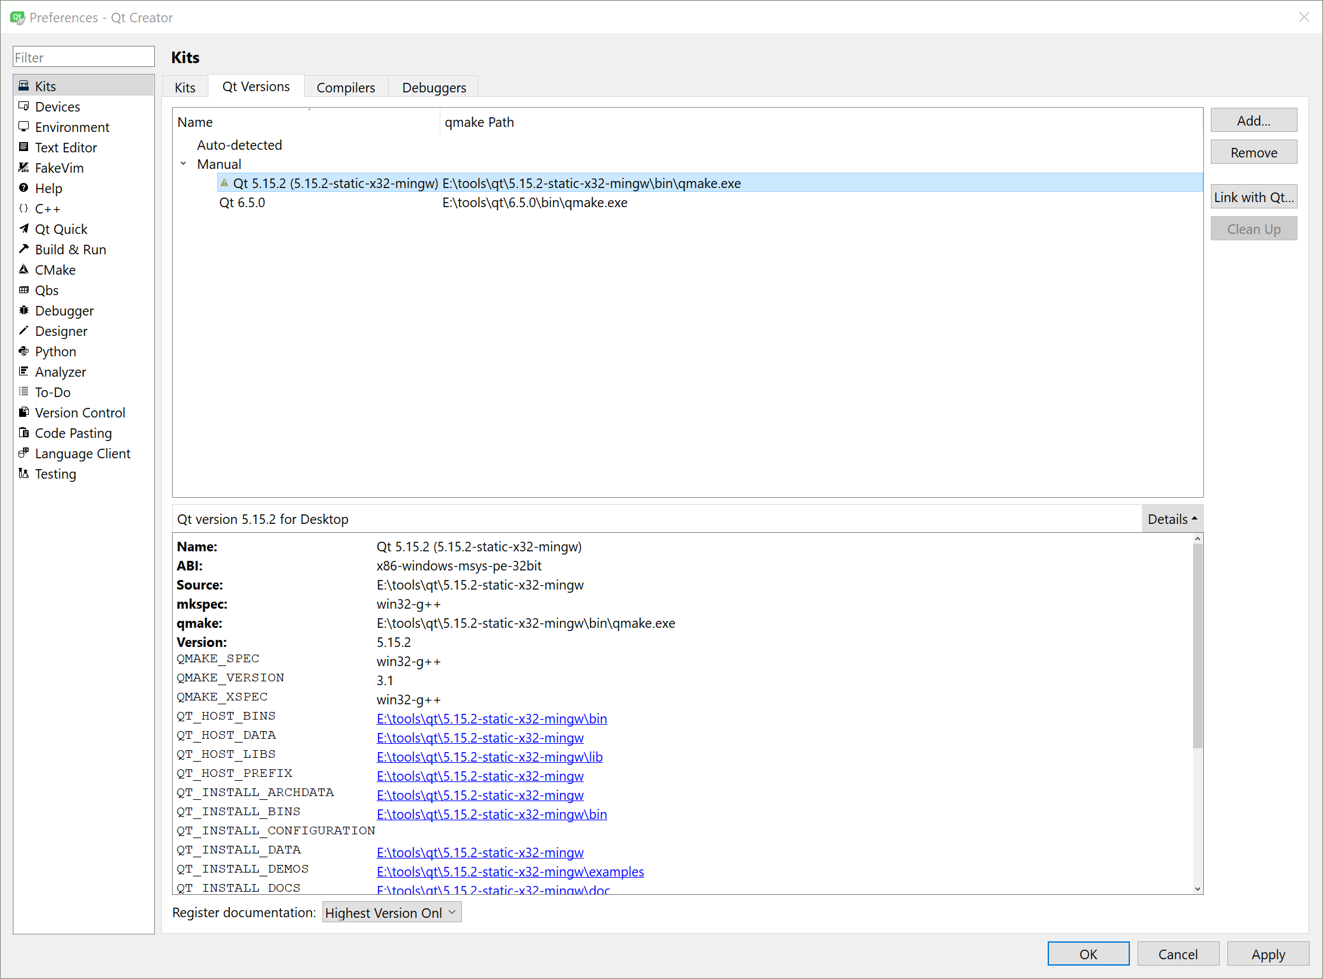The image size is (1323, 979).
Task: Open the Testing settings icon
Action: (x=24, y=473)
